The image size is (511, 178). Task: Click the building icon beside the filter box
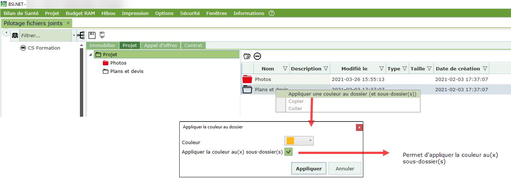pyautogui.click(x=15, y=35)
